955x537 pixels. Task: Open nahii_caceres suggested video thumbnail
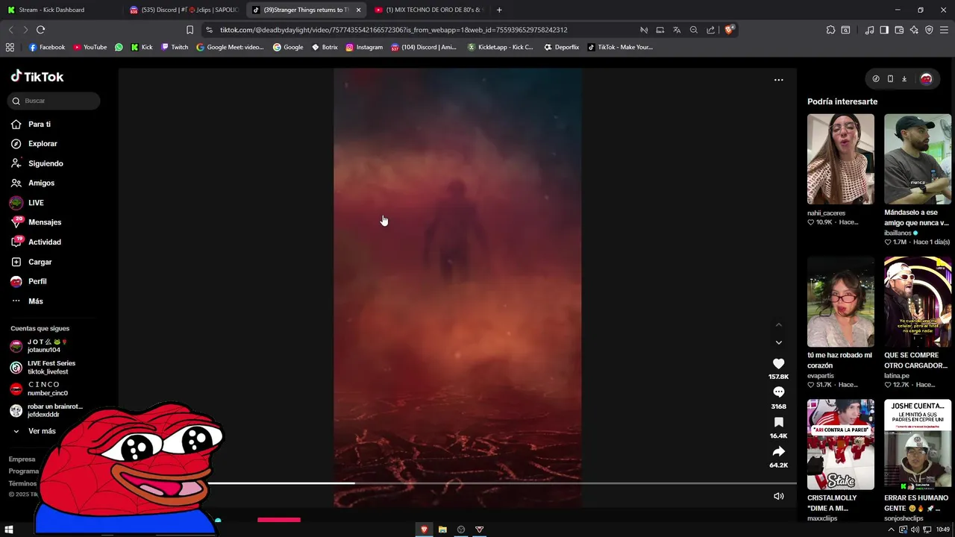[840, 159]
